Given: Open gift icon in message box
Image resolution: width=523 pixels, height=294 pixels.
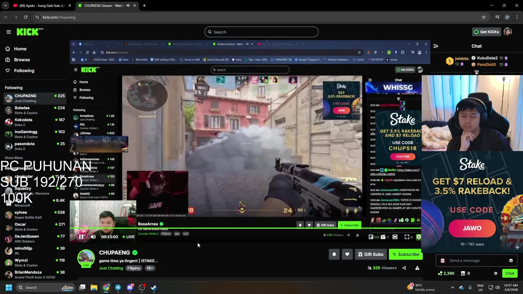Looking at the screenshot, I should click(x=443, y=261).
